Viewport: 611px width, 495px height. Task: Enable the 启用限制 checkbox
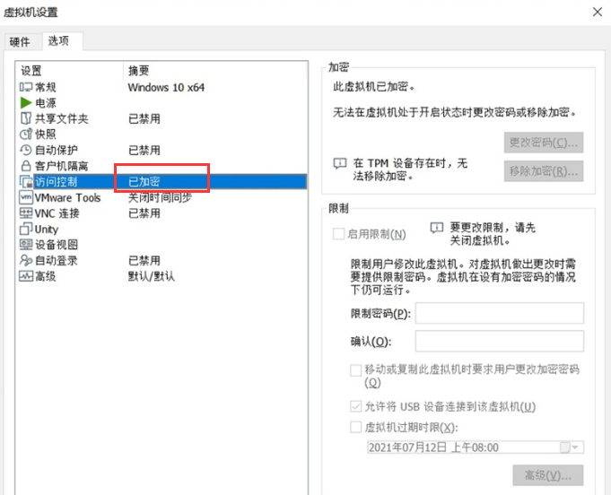(339, 234)
